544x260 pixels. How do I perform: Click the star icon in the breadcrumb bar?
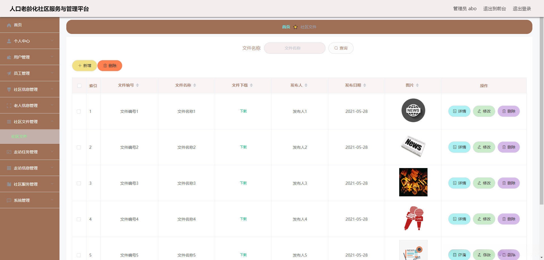[x=295, y=27]
